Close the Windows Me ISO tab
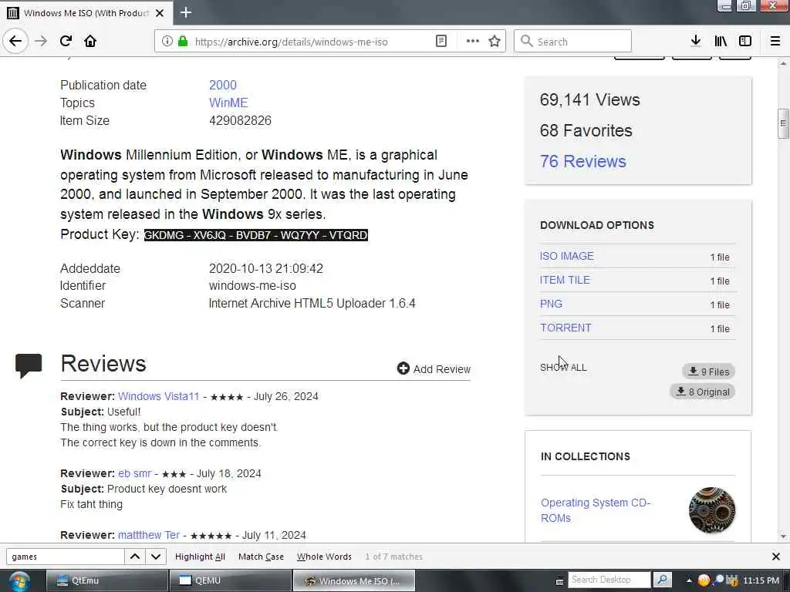Viewport: 790px width, 592px height. tap(160, 13)
